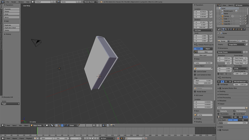249x140 pixels.
Task: Enable auto keyframe record button in timeline
Action: click(118, 139)
